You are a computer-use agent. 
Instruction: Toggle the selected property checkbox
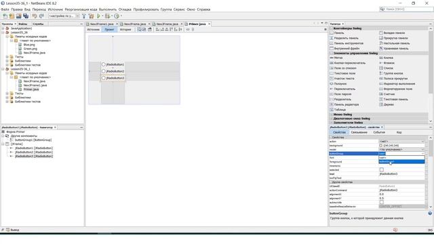381,169
